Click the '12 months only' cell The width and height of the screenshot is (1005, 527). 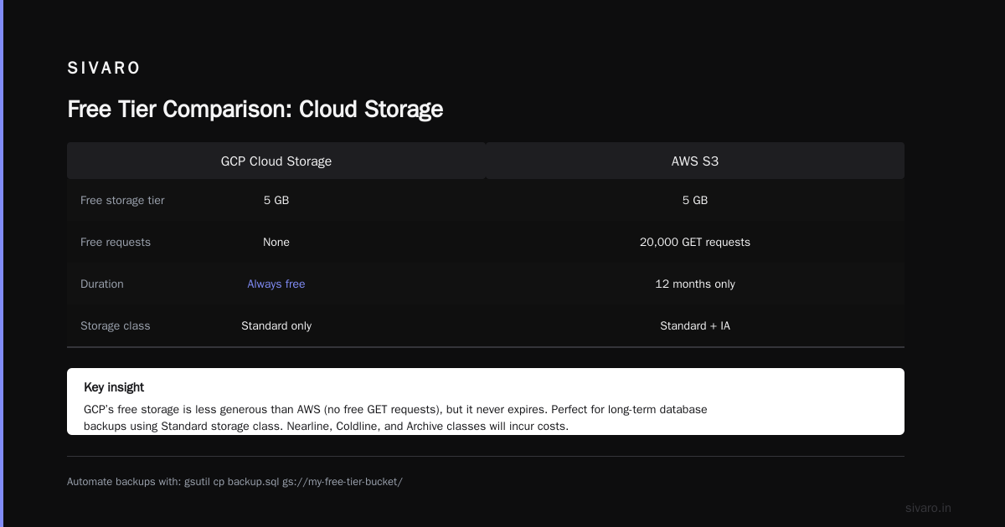pos(695,284)
